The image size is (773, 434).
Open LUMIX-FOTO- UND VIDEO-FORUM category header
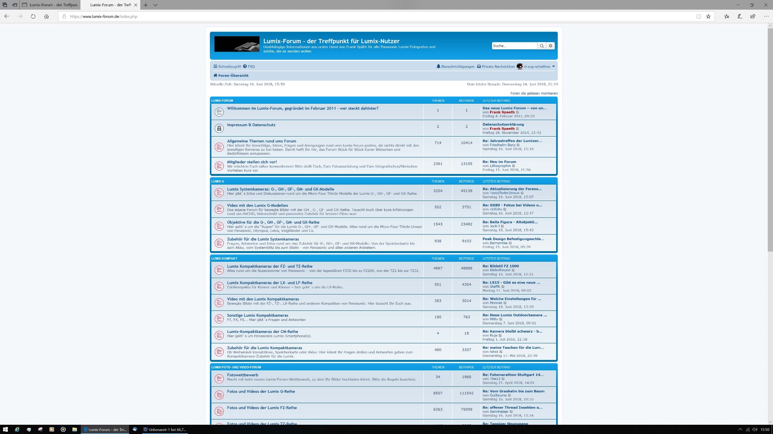click(x=236, y=367)
